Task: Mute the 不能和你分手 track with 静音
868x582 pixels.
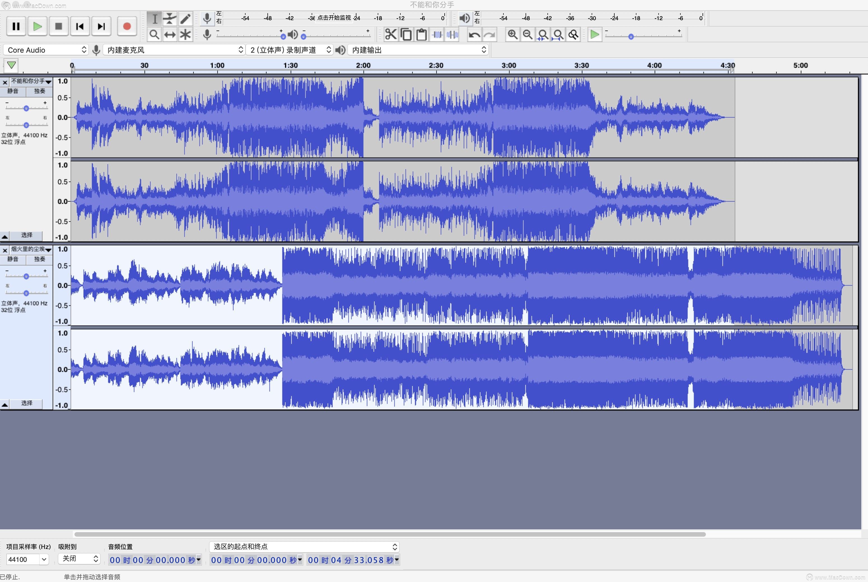Action: [x=13, y=91]
